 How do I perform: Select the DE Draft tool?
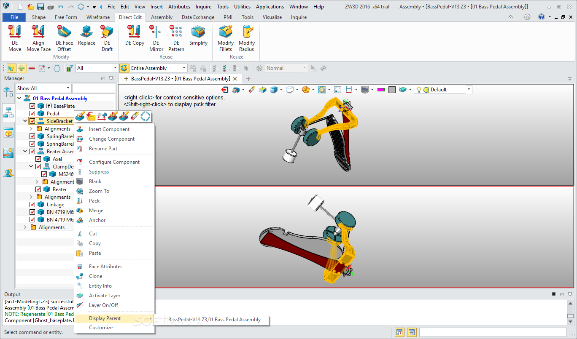[x=107, y=38]
